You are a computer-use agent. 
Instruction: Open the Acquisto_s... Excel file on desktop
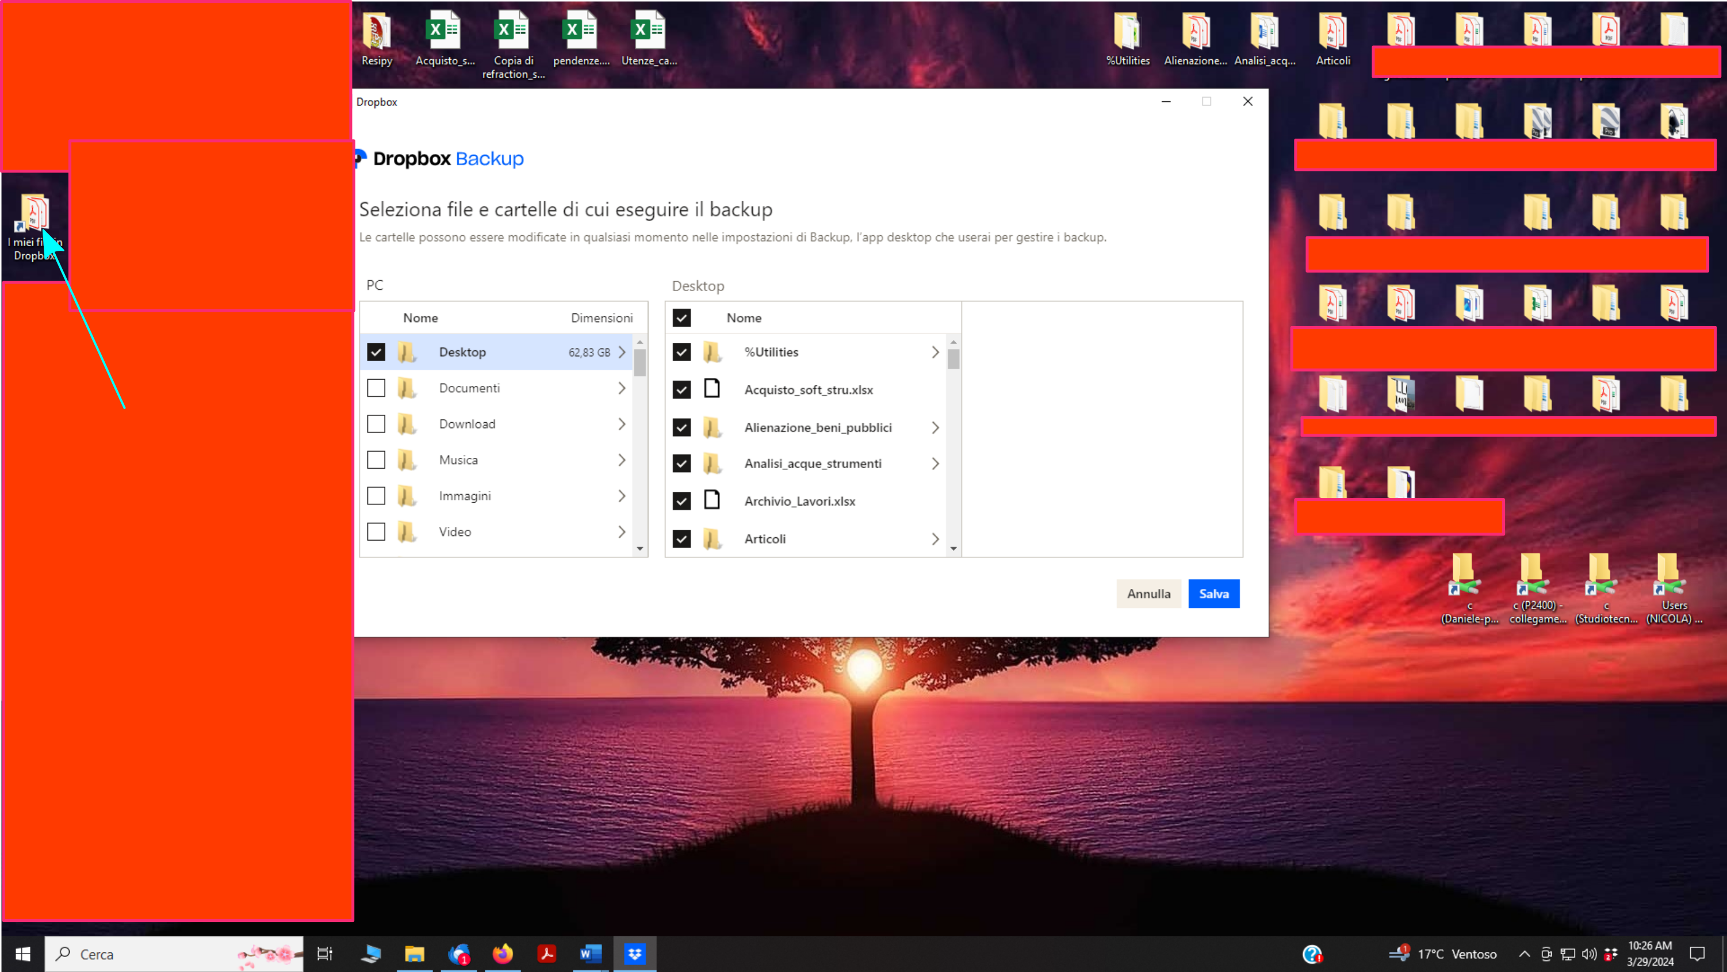445,39
